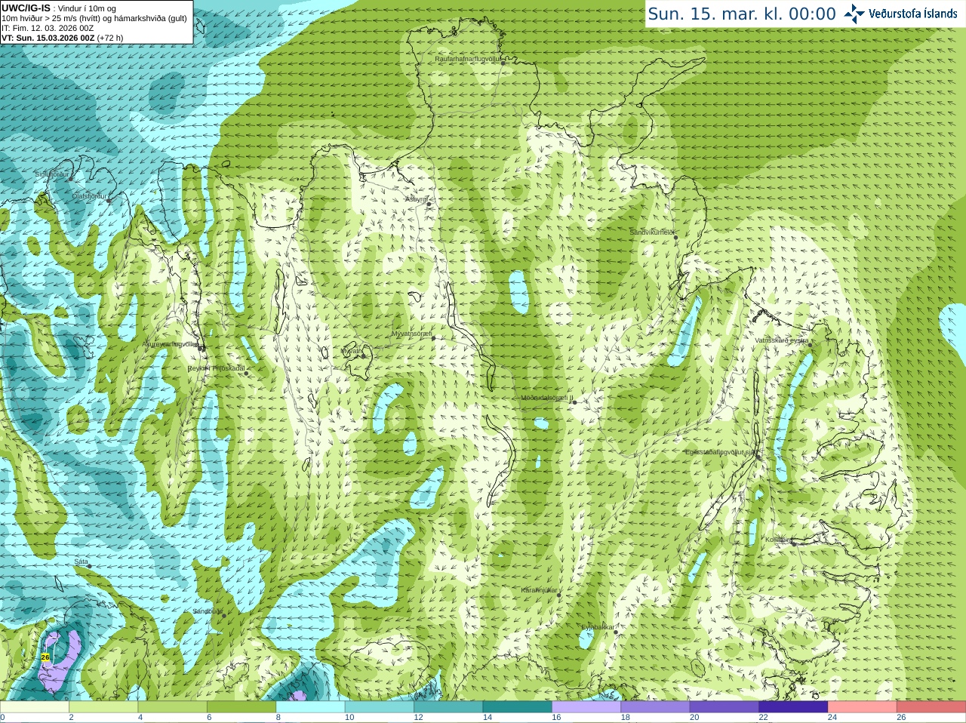Select the 14–16 m/s dark teal swatch

pos(518,707)
